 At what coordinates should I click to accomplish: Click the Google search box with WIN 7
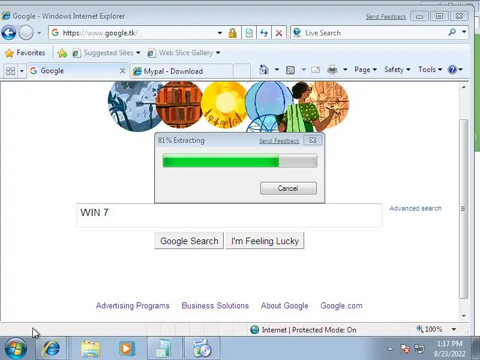[229, 215]
